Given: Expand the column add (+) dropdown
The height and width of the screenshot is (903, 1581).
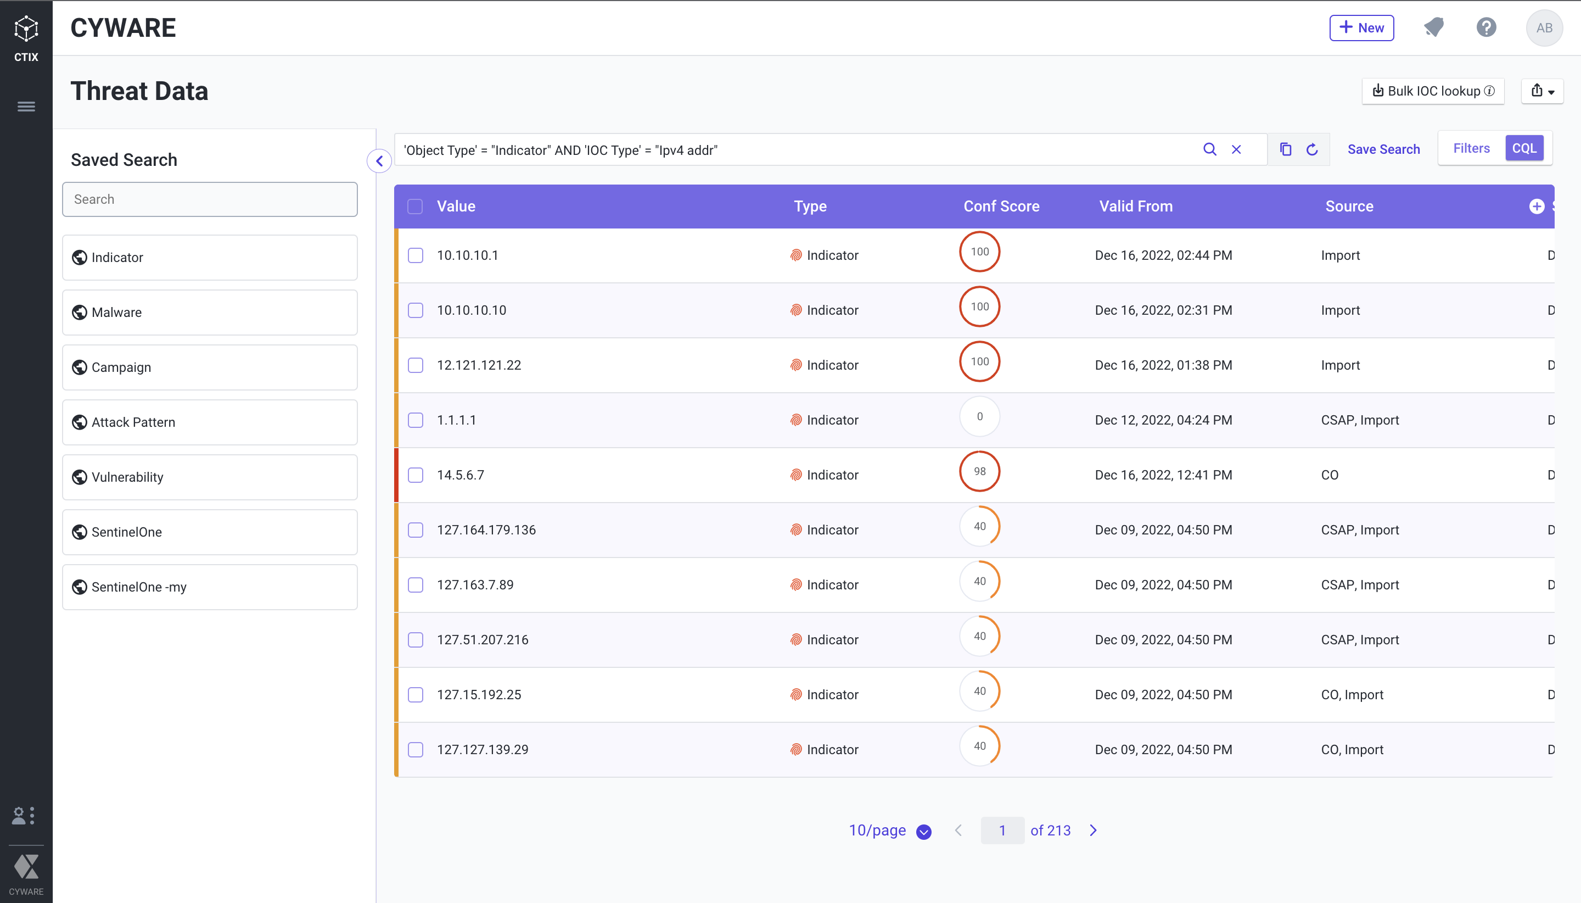Looking at the screenshot, I should point(1537,207).
